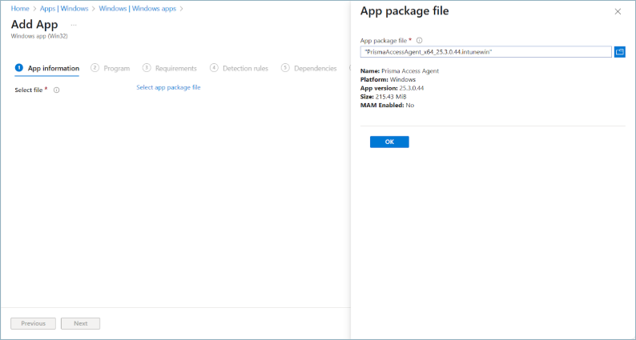Open the Program tab
The width and height of the screenshot is (636, 340).
tap(116, 68)
